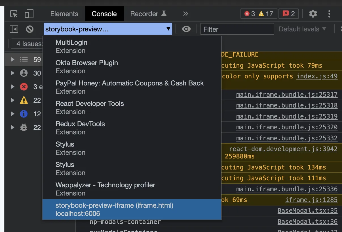Show more tabs with the chevron

(185, 14)
